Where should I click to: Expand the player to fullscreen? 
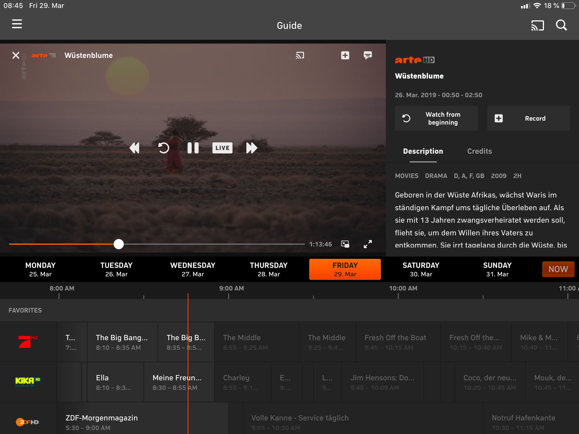pos(368,244)
